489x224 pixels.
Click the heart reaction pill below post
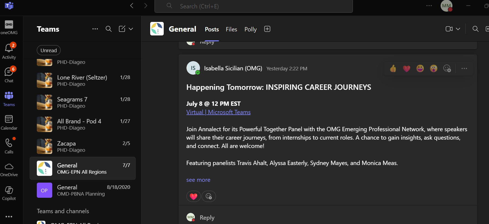point(193,196)
